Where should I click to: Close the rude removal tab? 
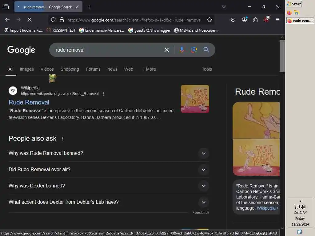tap(77, 7)
